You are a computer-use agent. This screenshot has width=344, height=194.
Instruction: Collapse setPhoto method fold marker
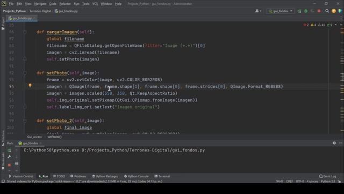[x=25, y=73]
